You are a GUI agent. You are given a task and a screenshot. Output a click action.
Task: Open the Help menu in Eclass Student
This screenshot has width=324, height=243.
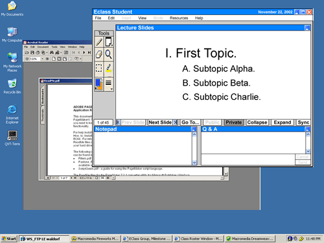pyautogui.click(x=199, y=18)
